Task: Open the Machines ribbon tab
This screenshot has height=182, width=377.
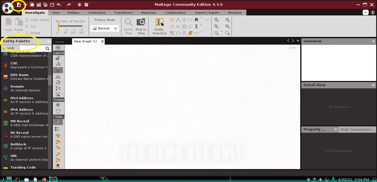Action: click(x=148, y=13)
